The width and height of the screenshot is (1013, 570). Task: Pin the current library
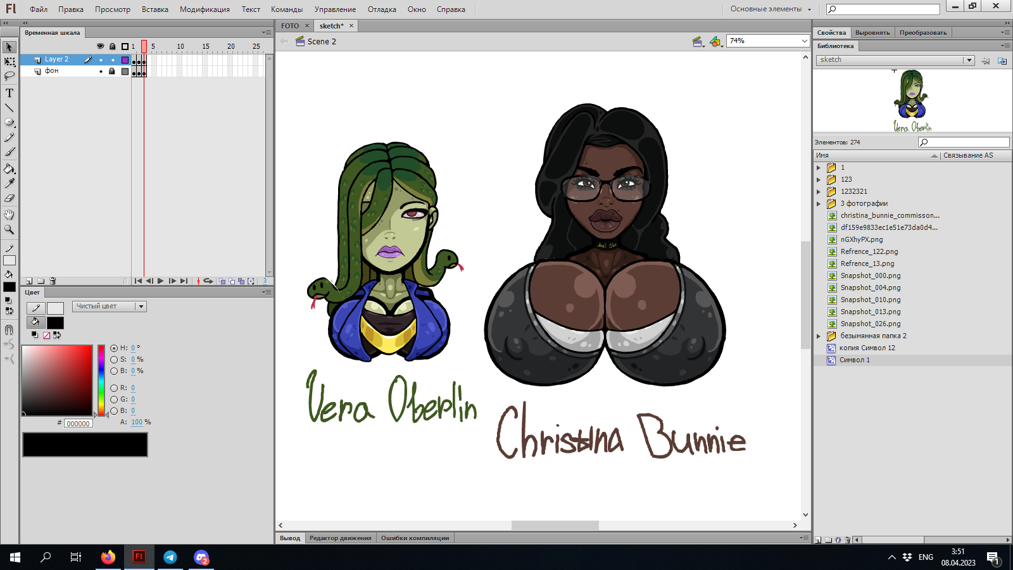tap(986, 61)
